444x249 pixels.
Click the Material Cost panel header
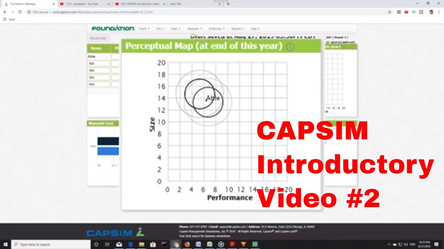[103, 123]
